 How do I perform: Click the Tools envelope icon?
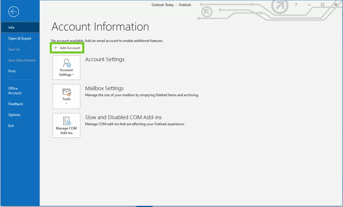pos(66,92)
